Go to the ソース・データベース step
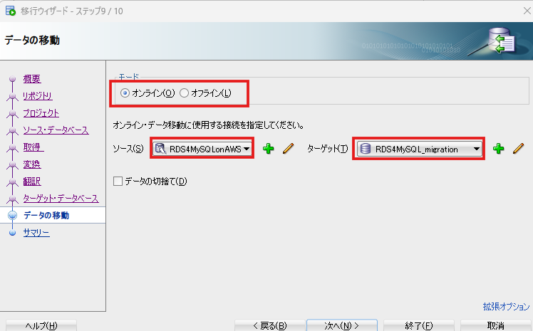Image resolution: width=533 pixels, height=331 pixels. pyautogui.click(x=56, y=130)
